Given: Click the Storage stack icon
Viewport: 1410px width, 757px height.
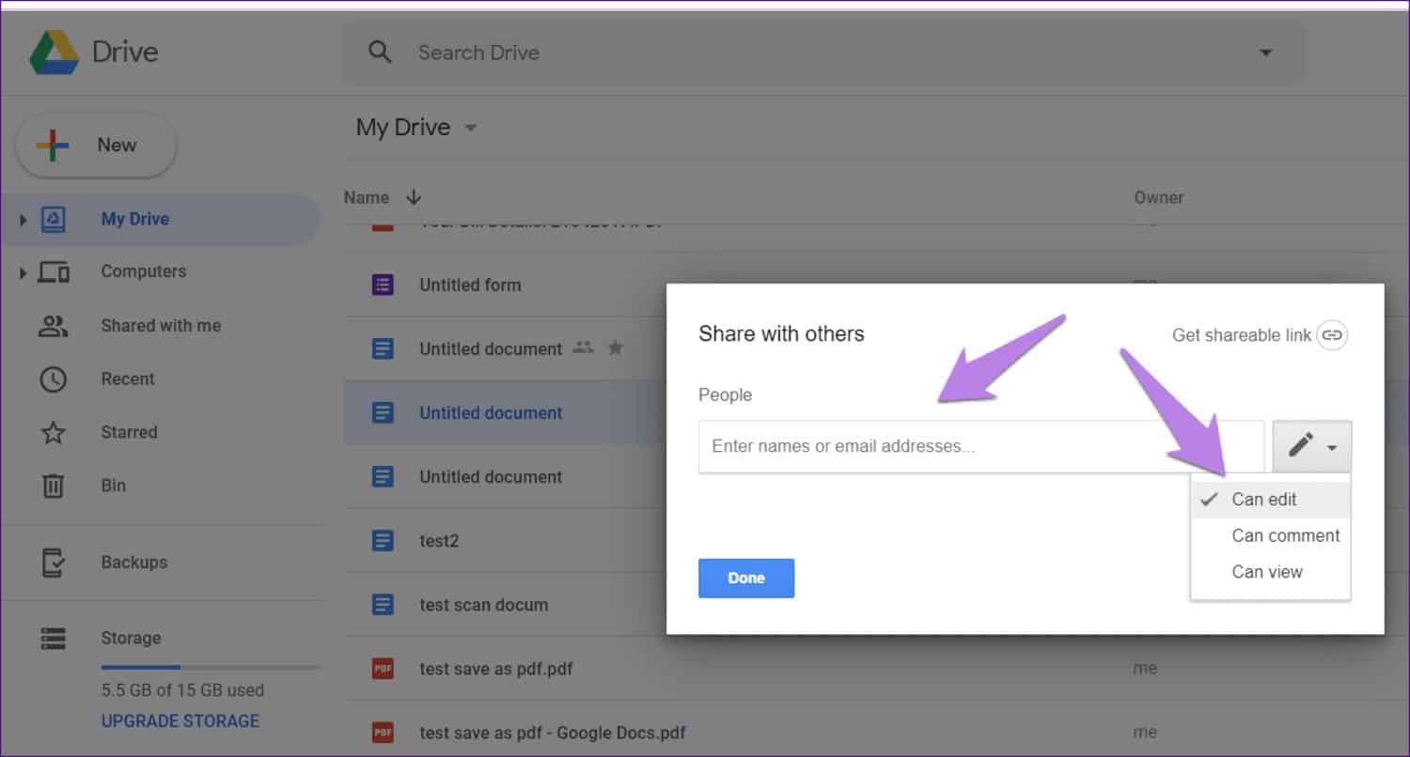Looking at the screenshot, I should [54, 639].
